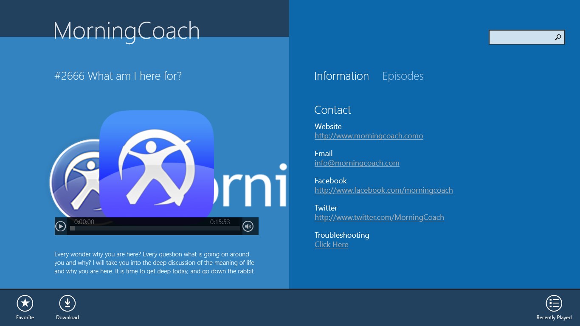This screenshot has width=580, height=326.
Task: Open the Facebook morningcoach link
Action: click(384, 190)
